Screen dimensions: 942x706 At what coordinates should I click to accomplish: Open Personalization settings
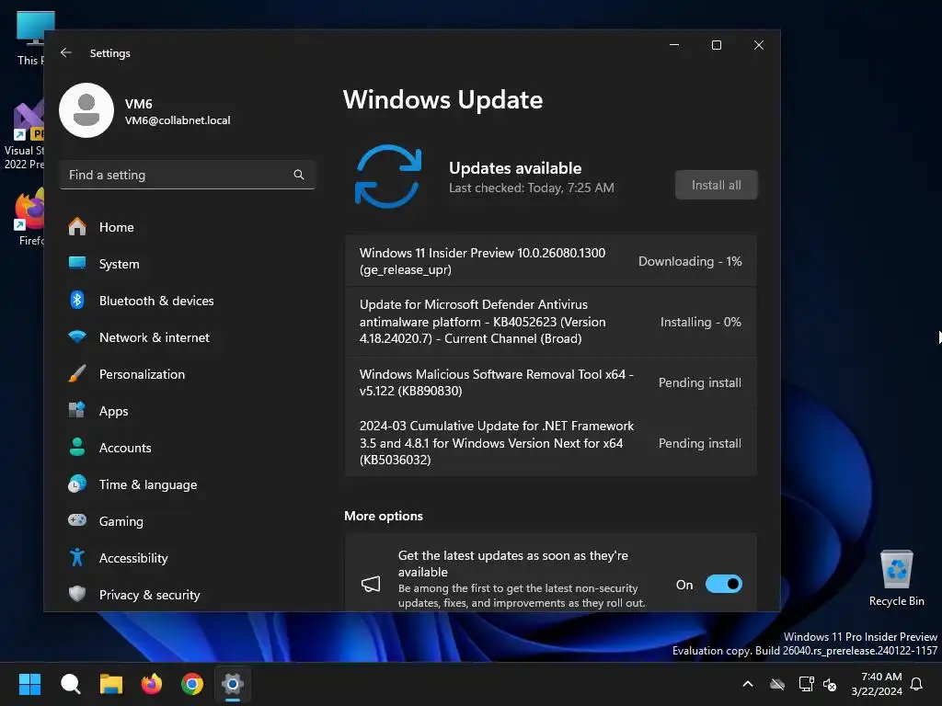188,373
